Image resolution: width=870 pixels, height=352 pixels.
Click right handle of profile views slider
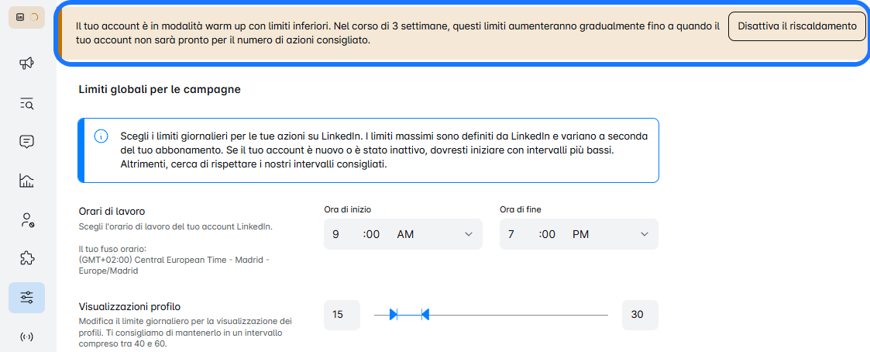(x=425, y=314)
